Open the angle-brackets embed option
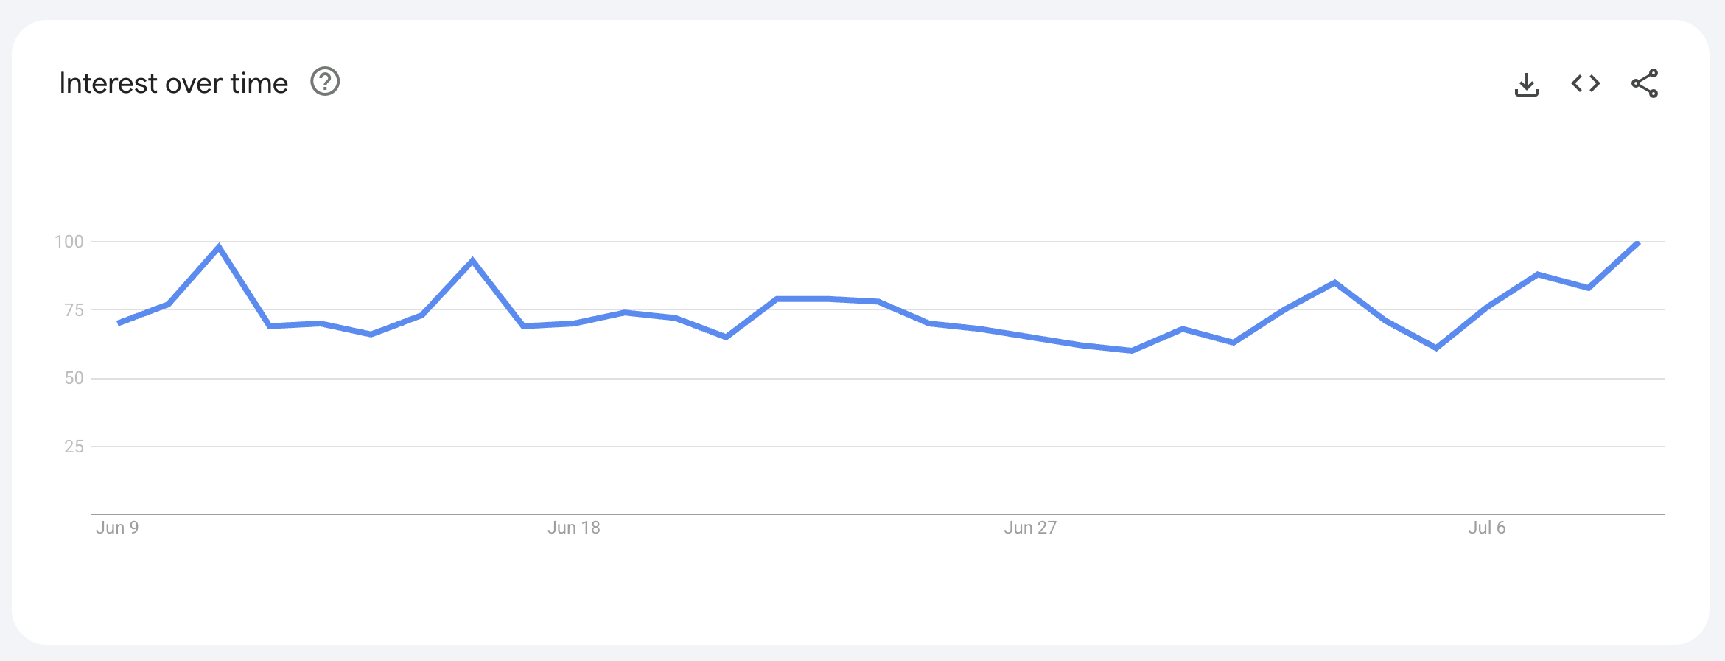This screenshot has width=1725, height=661. click(x=1584, y=83)
